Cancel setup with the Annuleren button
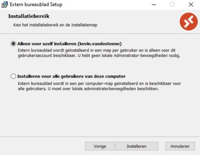Screen dimensions: 200x155 (180, 146)
